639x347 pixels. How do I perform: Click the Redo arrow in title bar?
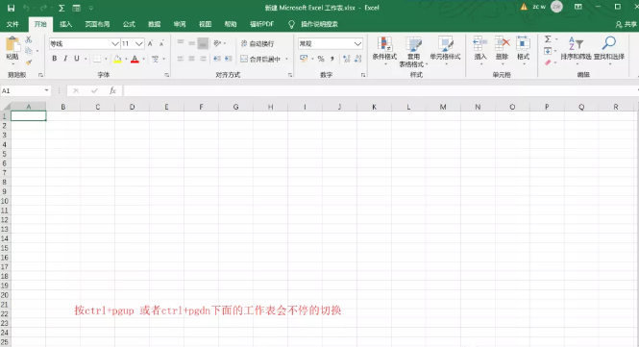(x=43, y=8)
